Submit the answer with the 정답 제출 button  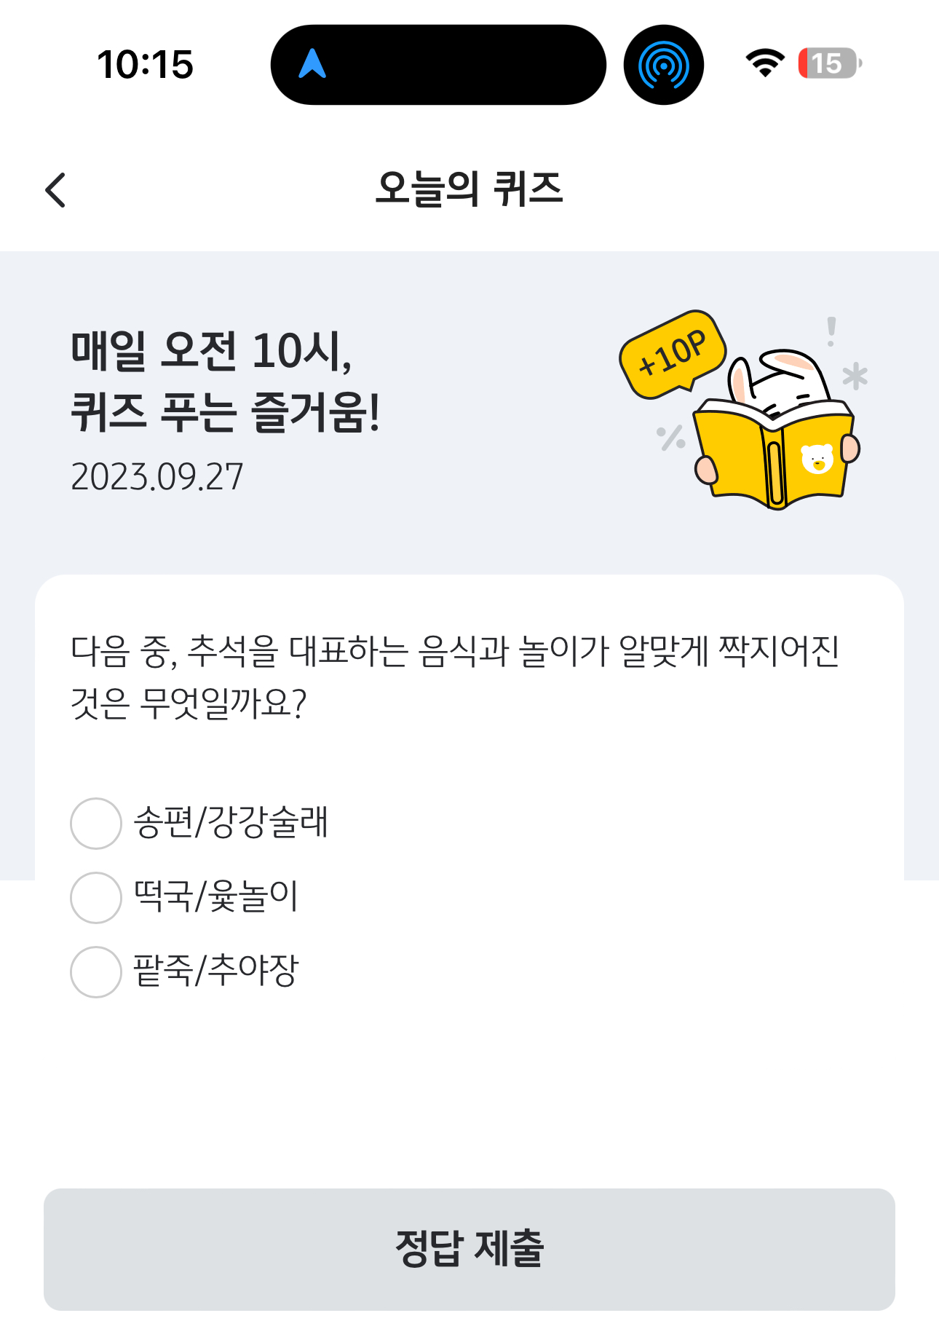pyautogui.click(x=469, y=1250)
